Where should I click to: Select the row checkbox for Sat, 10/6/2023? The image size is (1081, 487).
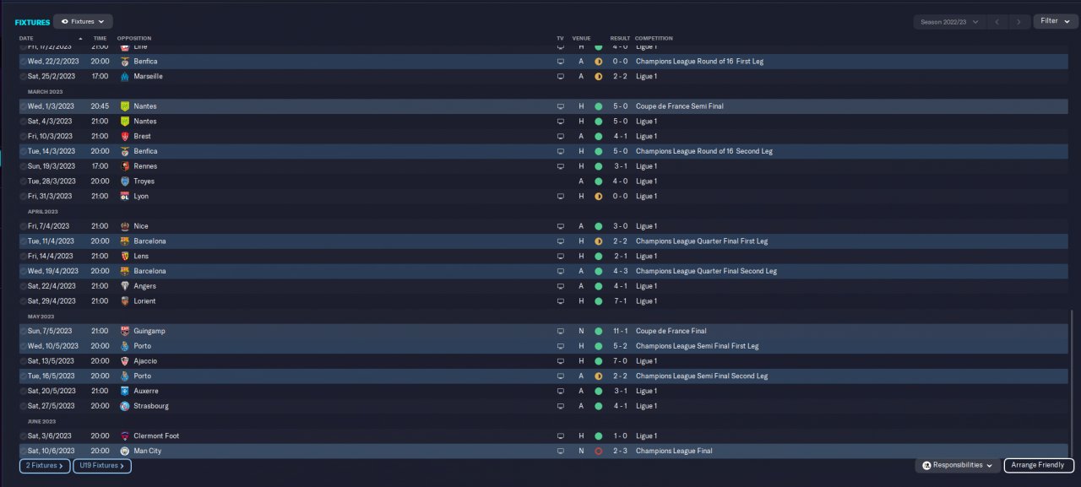pos(23,452)
